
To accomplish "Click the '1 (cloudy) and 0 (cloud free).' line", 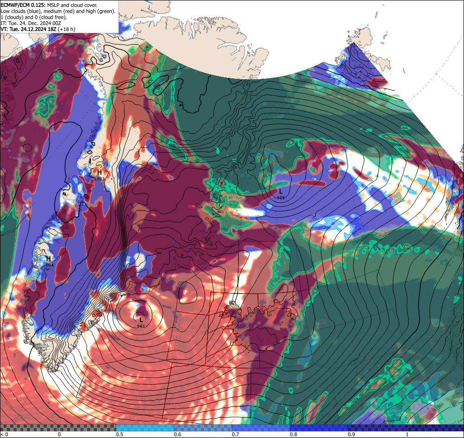I will click(x=34, y=17).
